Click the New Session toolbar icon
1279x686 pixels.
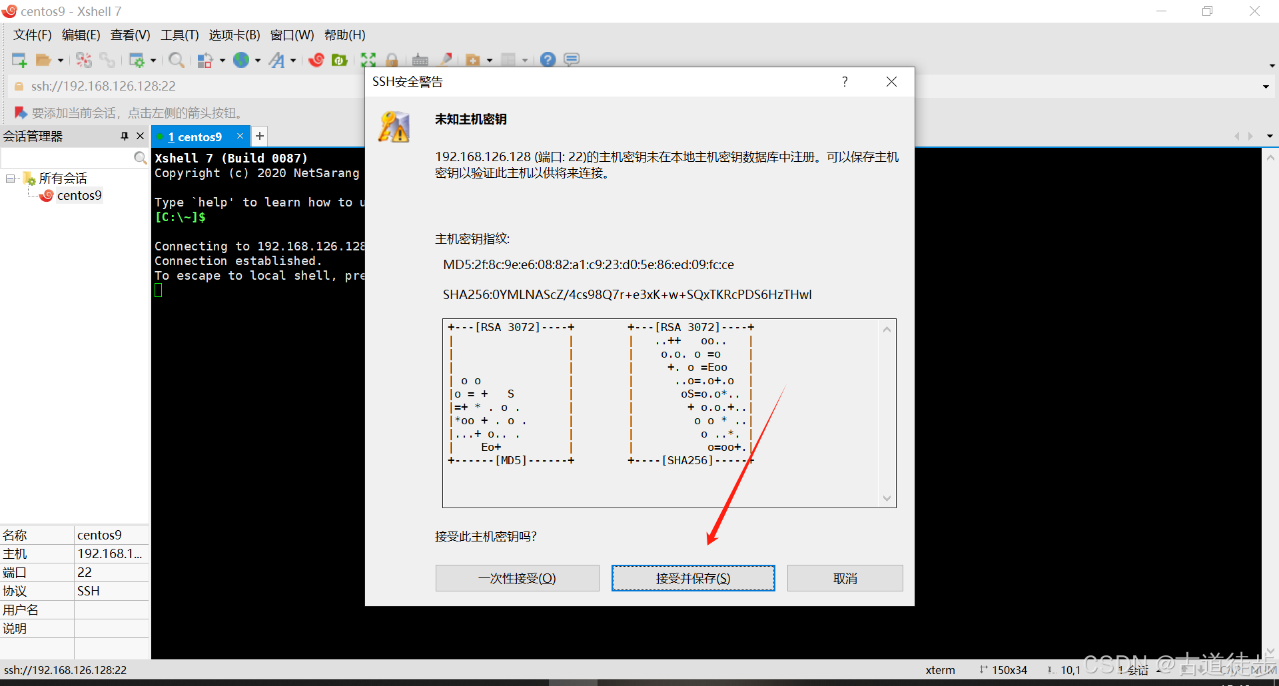click(19, 60)
